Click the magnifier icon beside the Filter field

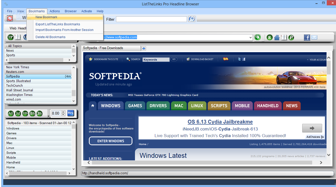pos(192,19)
